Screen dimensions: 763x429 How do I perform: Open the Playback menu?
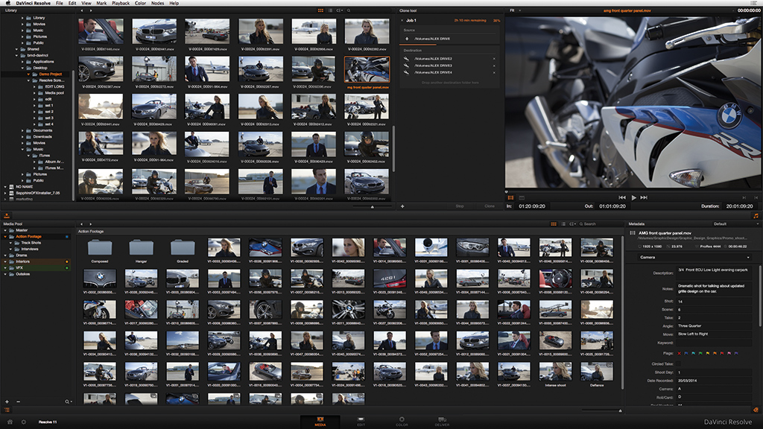(x=121, y=3)
